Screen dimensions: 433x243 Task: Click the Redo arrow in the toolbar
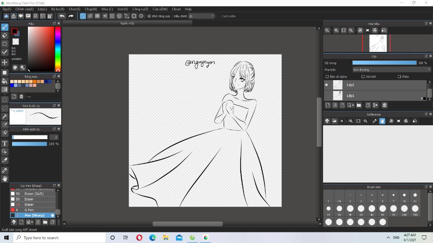point(71,16)
